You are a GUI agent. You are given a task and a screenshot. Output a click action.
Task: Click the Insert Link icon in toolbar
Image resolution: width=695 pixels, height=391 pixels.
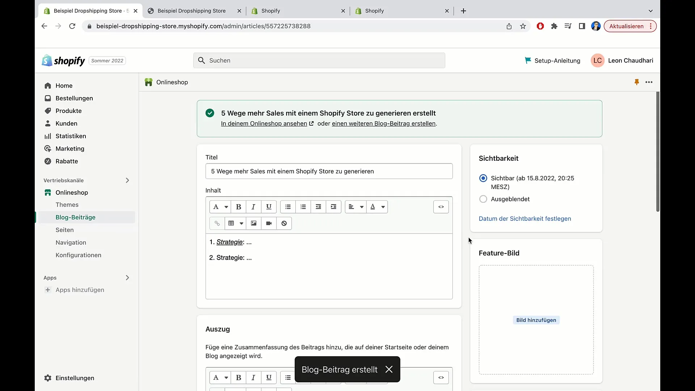tap(217, 223)
